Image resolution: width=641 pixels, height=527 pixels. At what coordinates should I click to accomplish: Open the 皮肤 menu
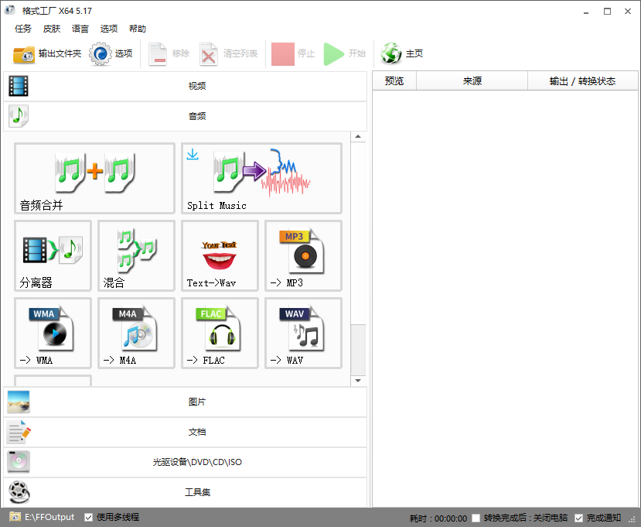(x=52, y=29)
